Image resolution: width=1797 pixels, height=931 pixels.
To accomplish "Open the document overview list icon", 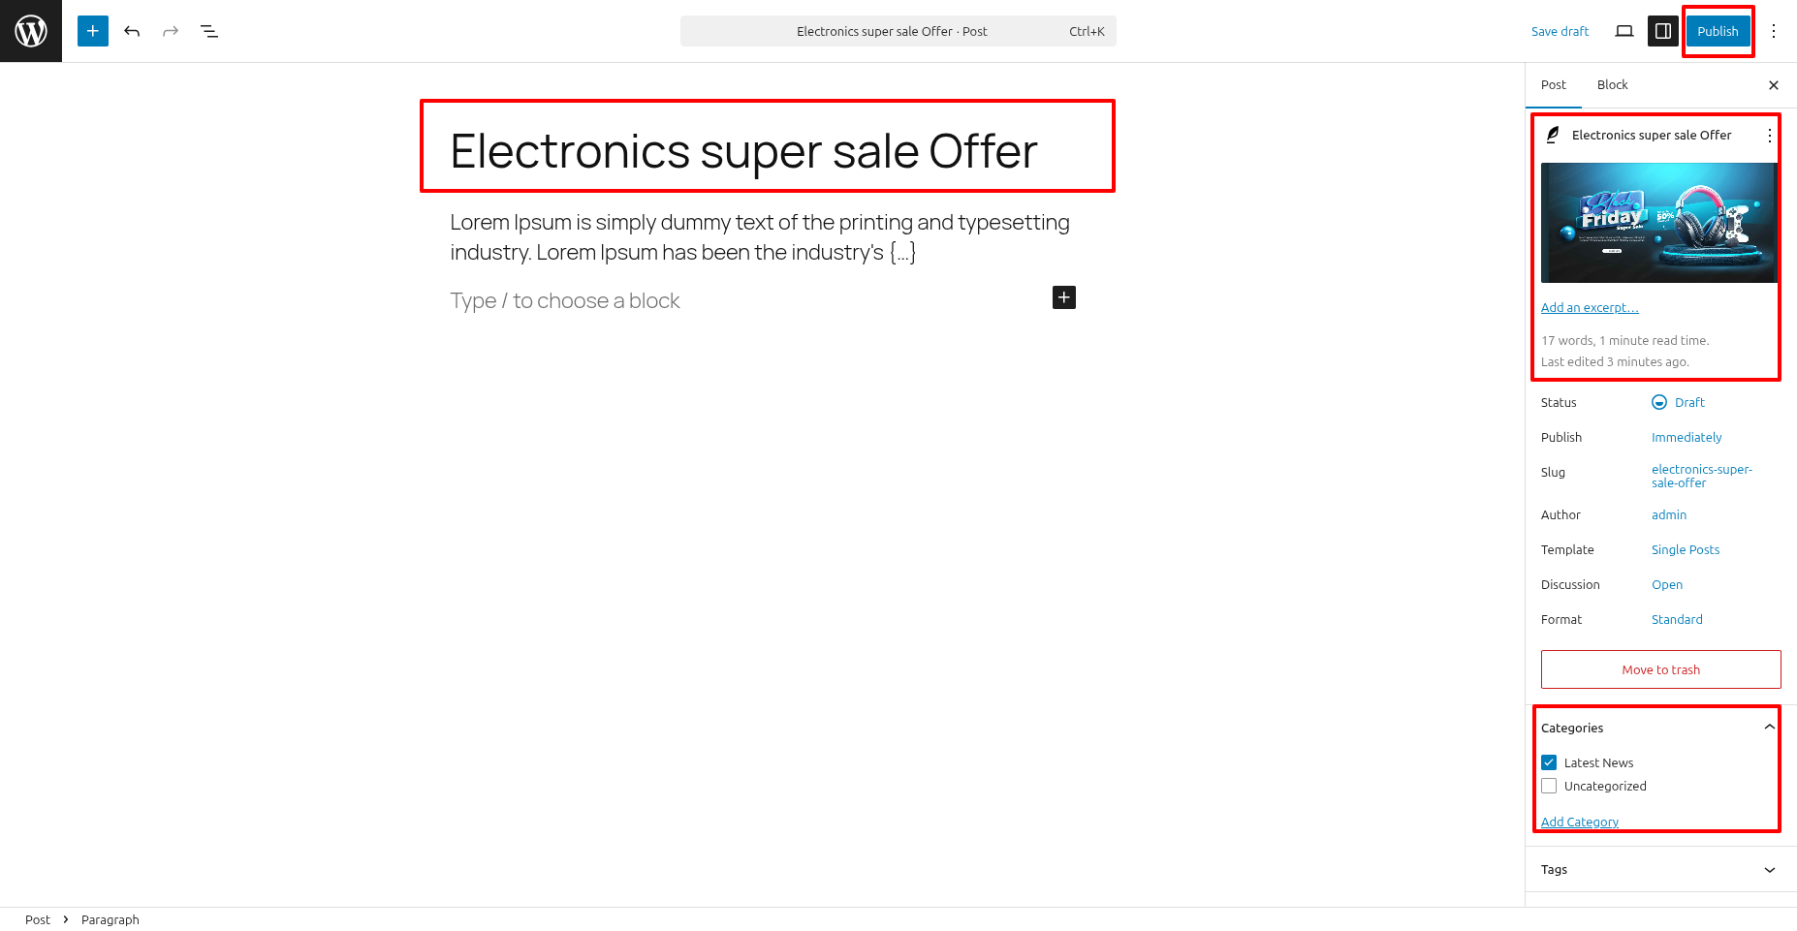I will (x=209, y=31).
